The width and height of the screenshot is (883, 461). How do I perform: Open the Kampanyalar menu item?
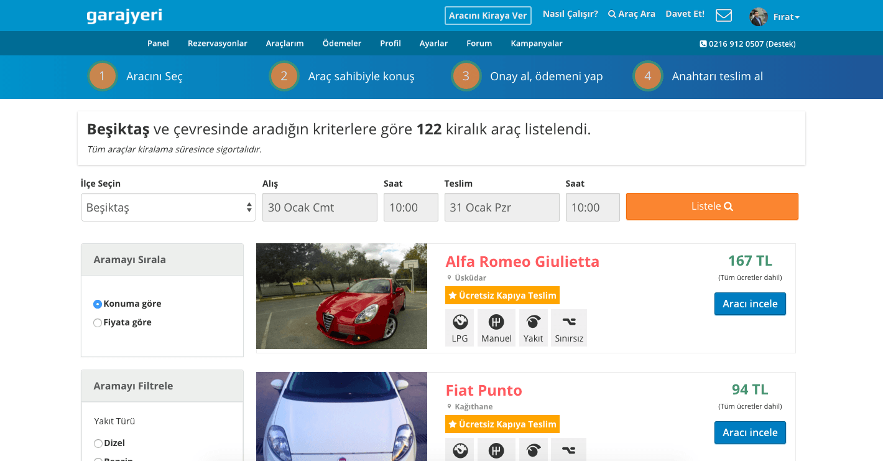pos(537,44)
